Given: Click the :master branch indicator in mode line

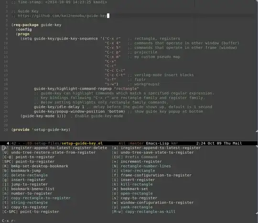Looking at the screenshot, I should (x=136, y=143).
